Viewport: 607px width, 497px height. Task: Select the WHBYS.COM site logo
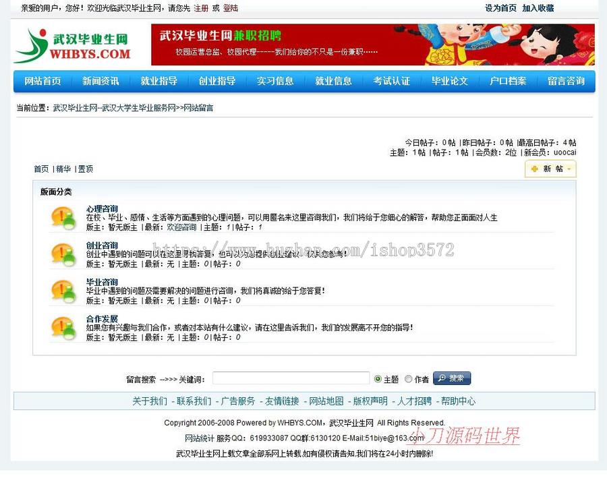(x=73, y=44)
